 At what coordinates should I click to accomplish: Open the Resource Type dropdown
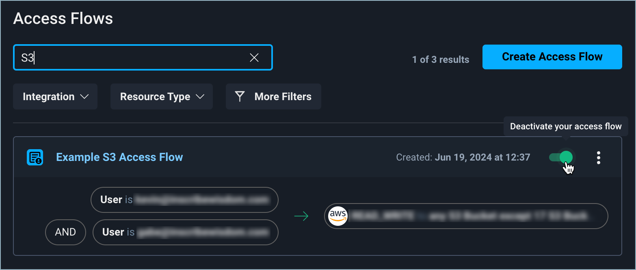point(161,96)
